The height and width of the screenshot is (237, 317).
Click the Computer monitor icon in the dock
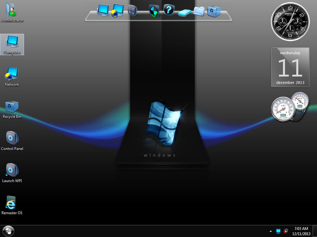coord(103,10)
